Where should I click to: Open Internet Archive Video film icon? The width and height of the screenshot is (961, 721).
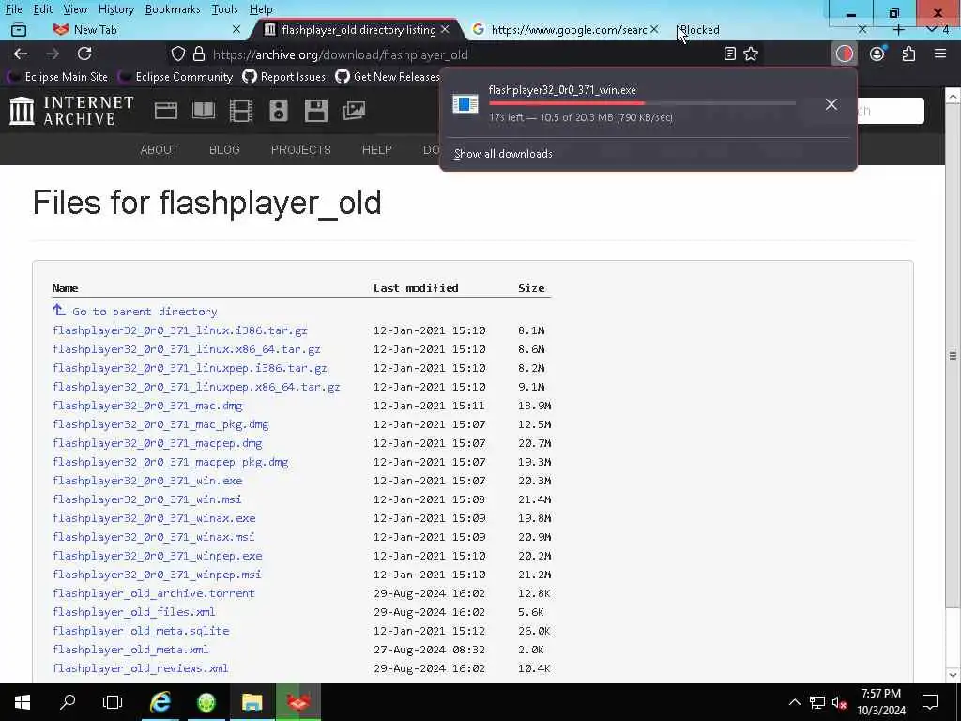[241, 111]
